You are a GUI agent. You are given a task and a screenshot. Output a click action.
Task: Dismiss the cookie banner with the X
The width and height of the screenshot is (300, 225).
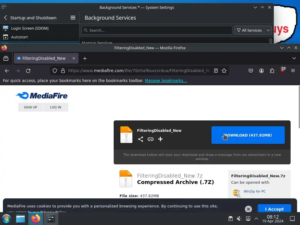248,209
